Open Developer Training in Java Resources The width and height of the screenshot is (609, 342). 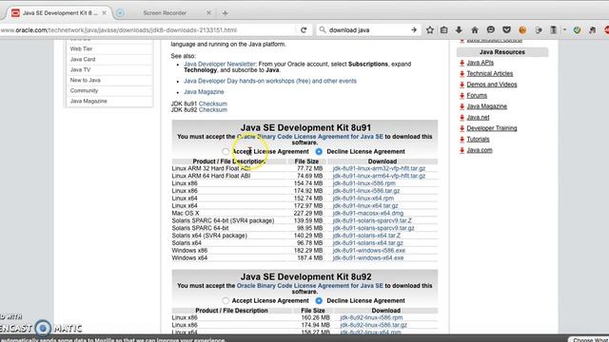[x=492, y=128]
